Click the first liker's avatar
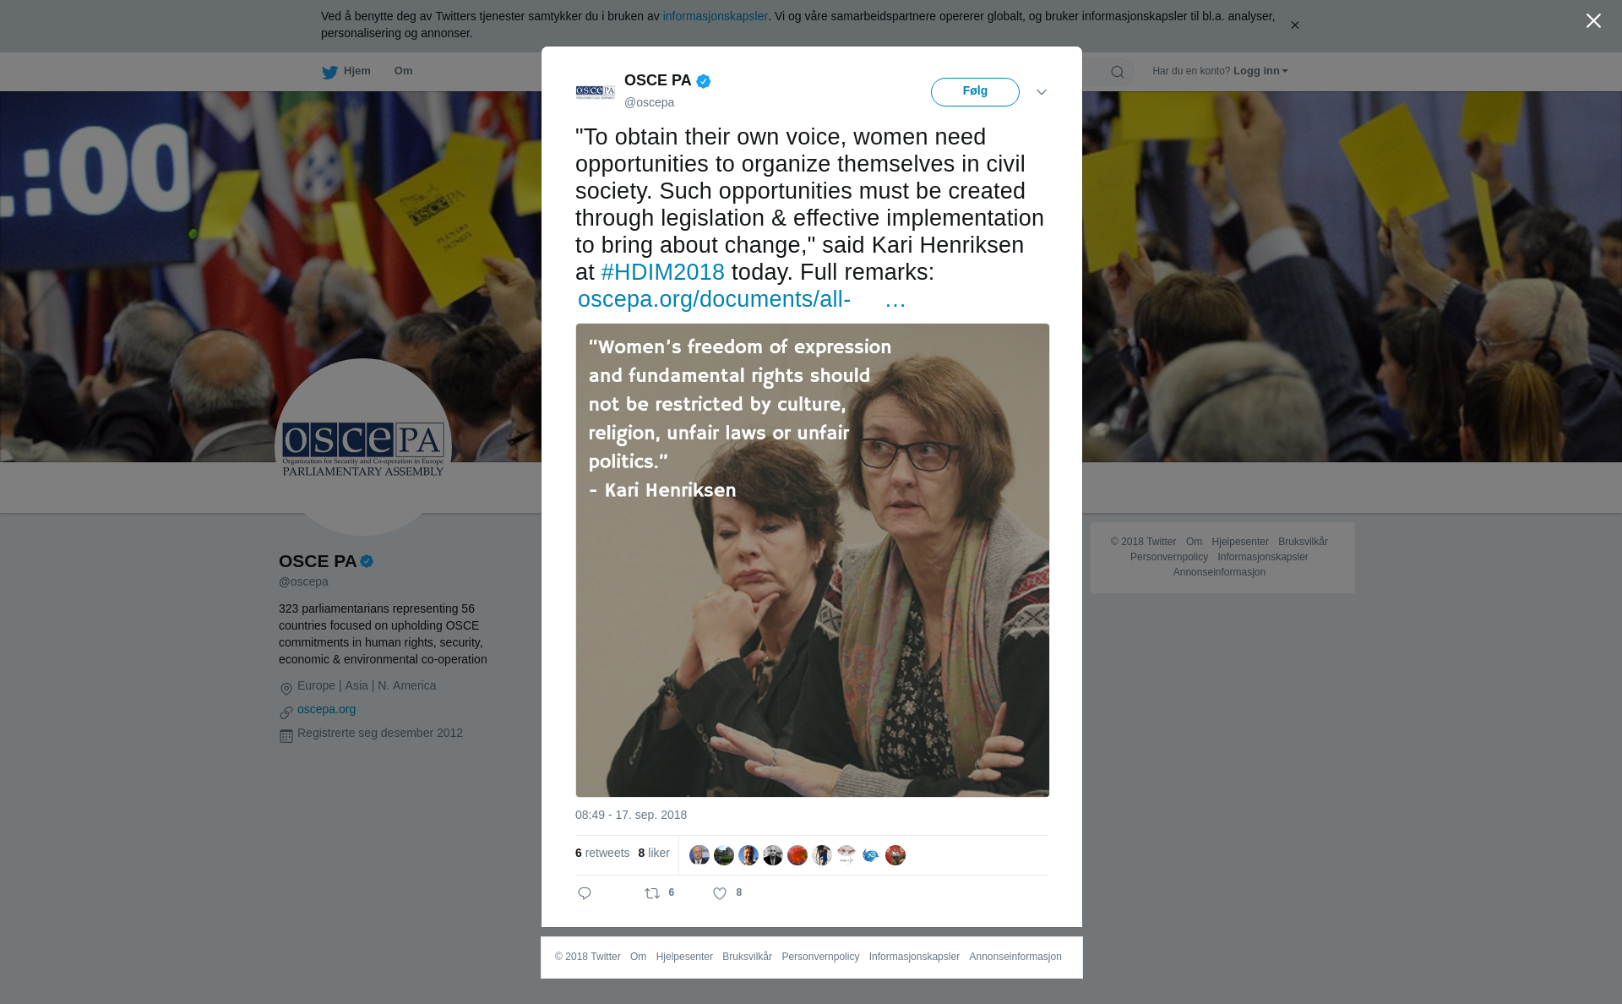Image resolution: width=1622 pixels, height=1004 pixels. pyautogui.click(x=699, y=855)
